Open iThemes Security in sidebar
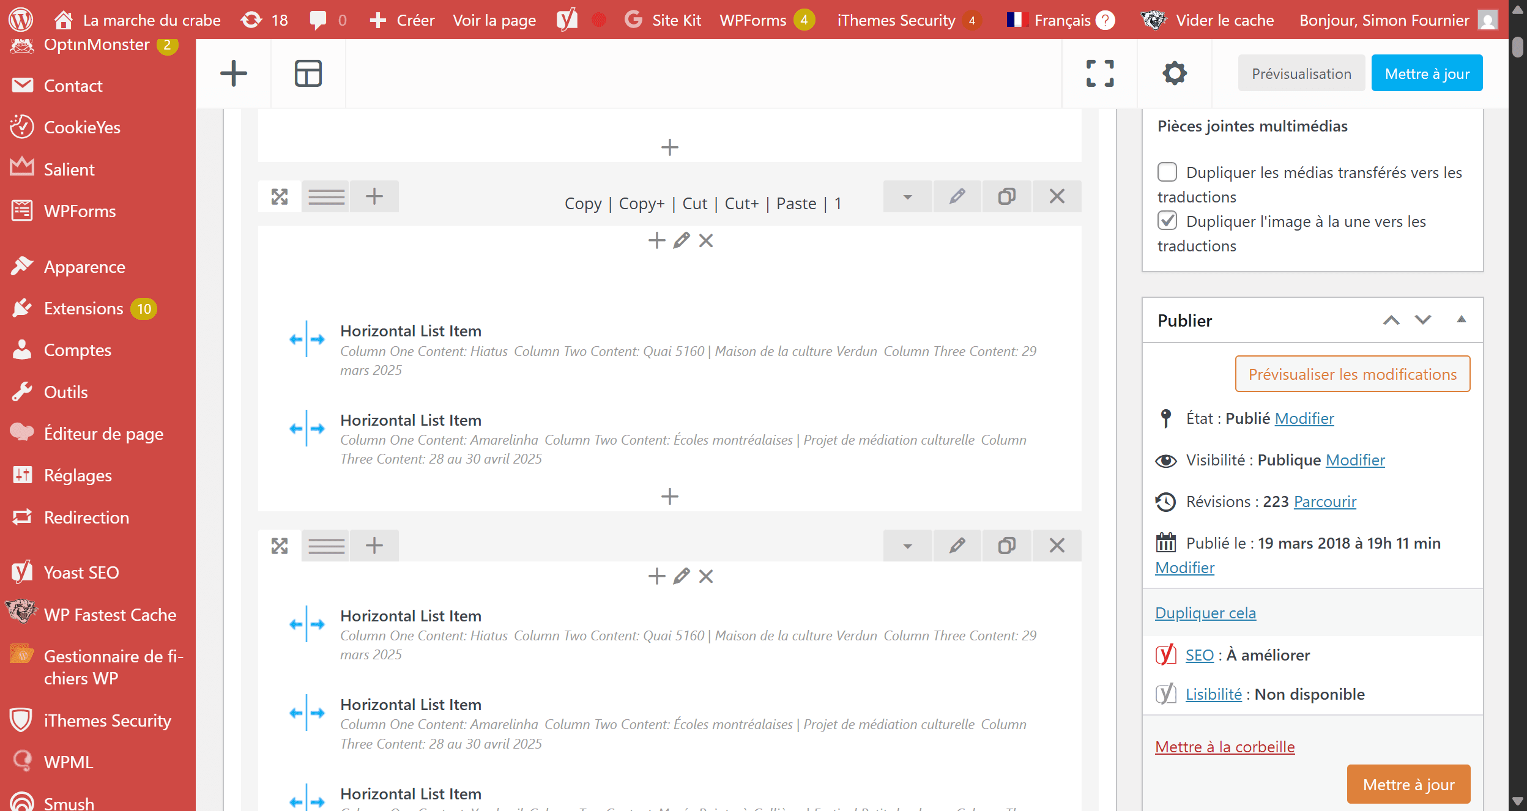This screenshot has height=811, width=1527. pos(107,720)
